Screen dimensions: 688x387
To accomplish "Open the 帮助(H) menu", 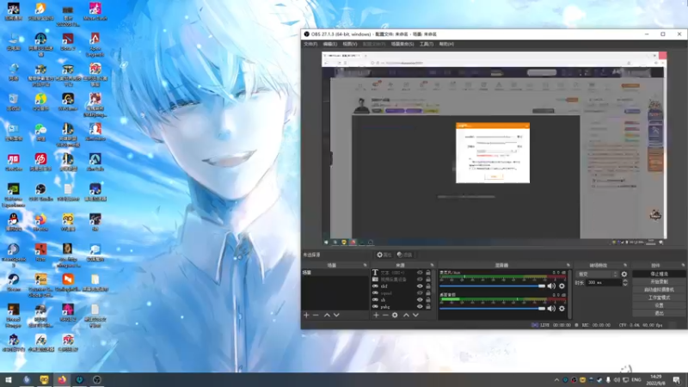I will click(x=446, y=44).
